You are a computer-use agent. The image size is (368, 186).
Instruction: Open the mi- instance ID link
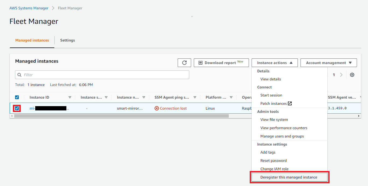pyautogui.click(x=32, y=108)
